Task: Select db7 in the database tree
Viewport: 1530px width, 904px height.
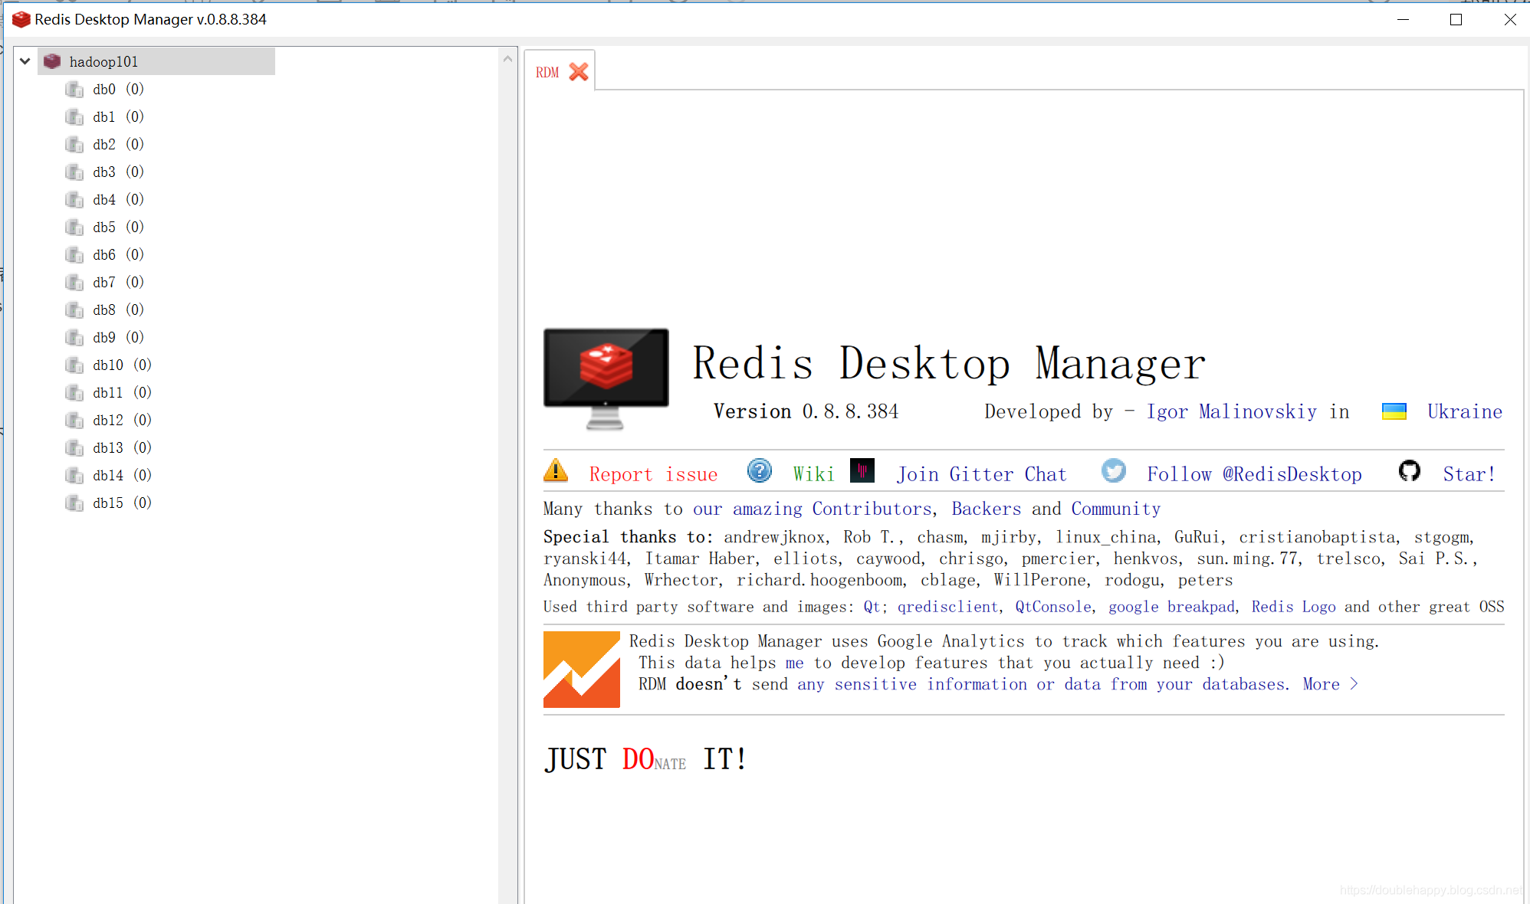Action: click(x=104, y=283)
